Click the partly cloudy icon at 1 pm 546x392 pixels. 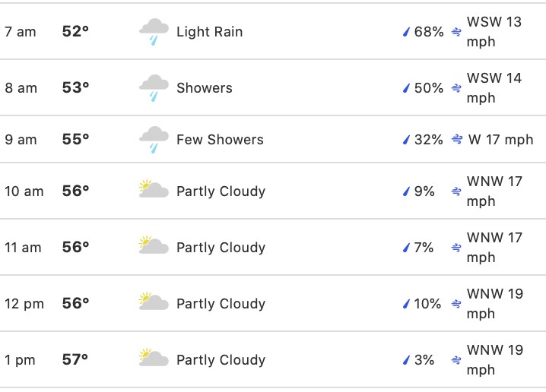tap(154, 357)
